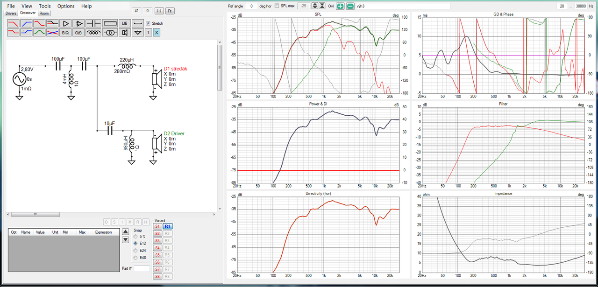Enable the SPL max checkbox
The width and height of the screenshot is (598, 287).
[277, 6]
